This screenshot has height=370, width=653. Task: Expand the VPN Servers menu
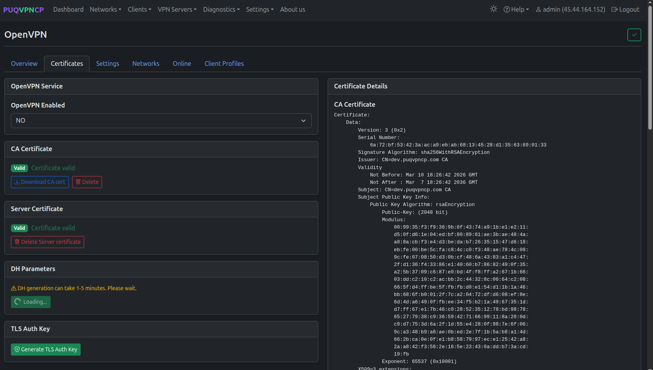tap(177, 9)
